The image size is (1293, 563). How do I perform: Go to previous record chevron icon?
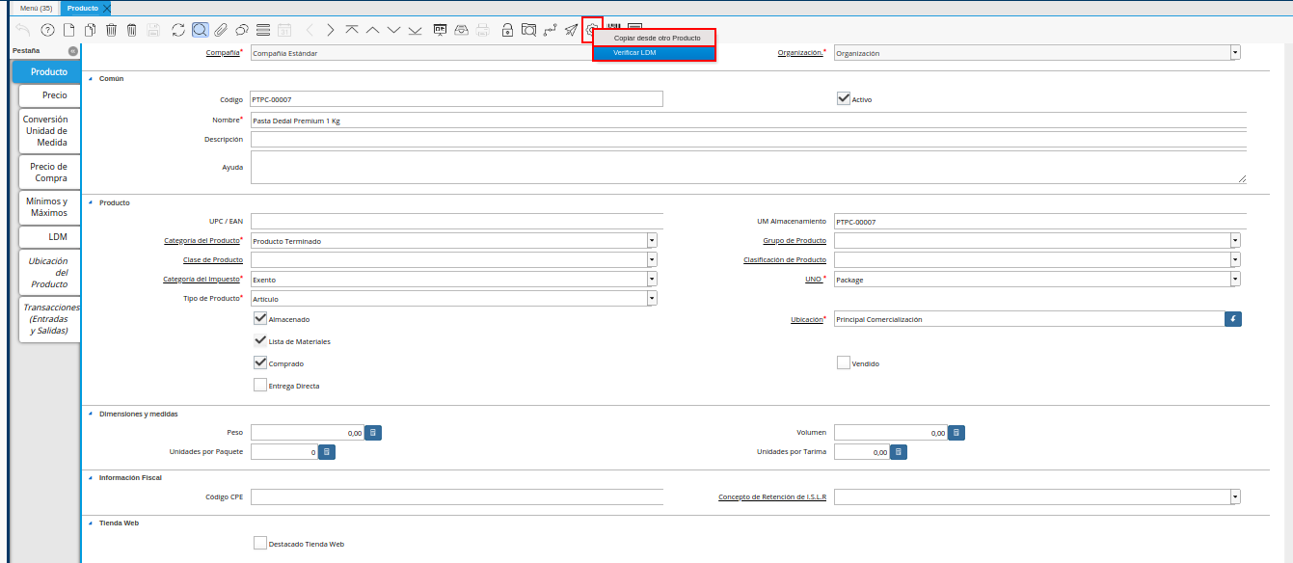pos(310,30)
